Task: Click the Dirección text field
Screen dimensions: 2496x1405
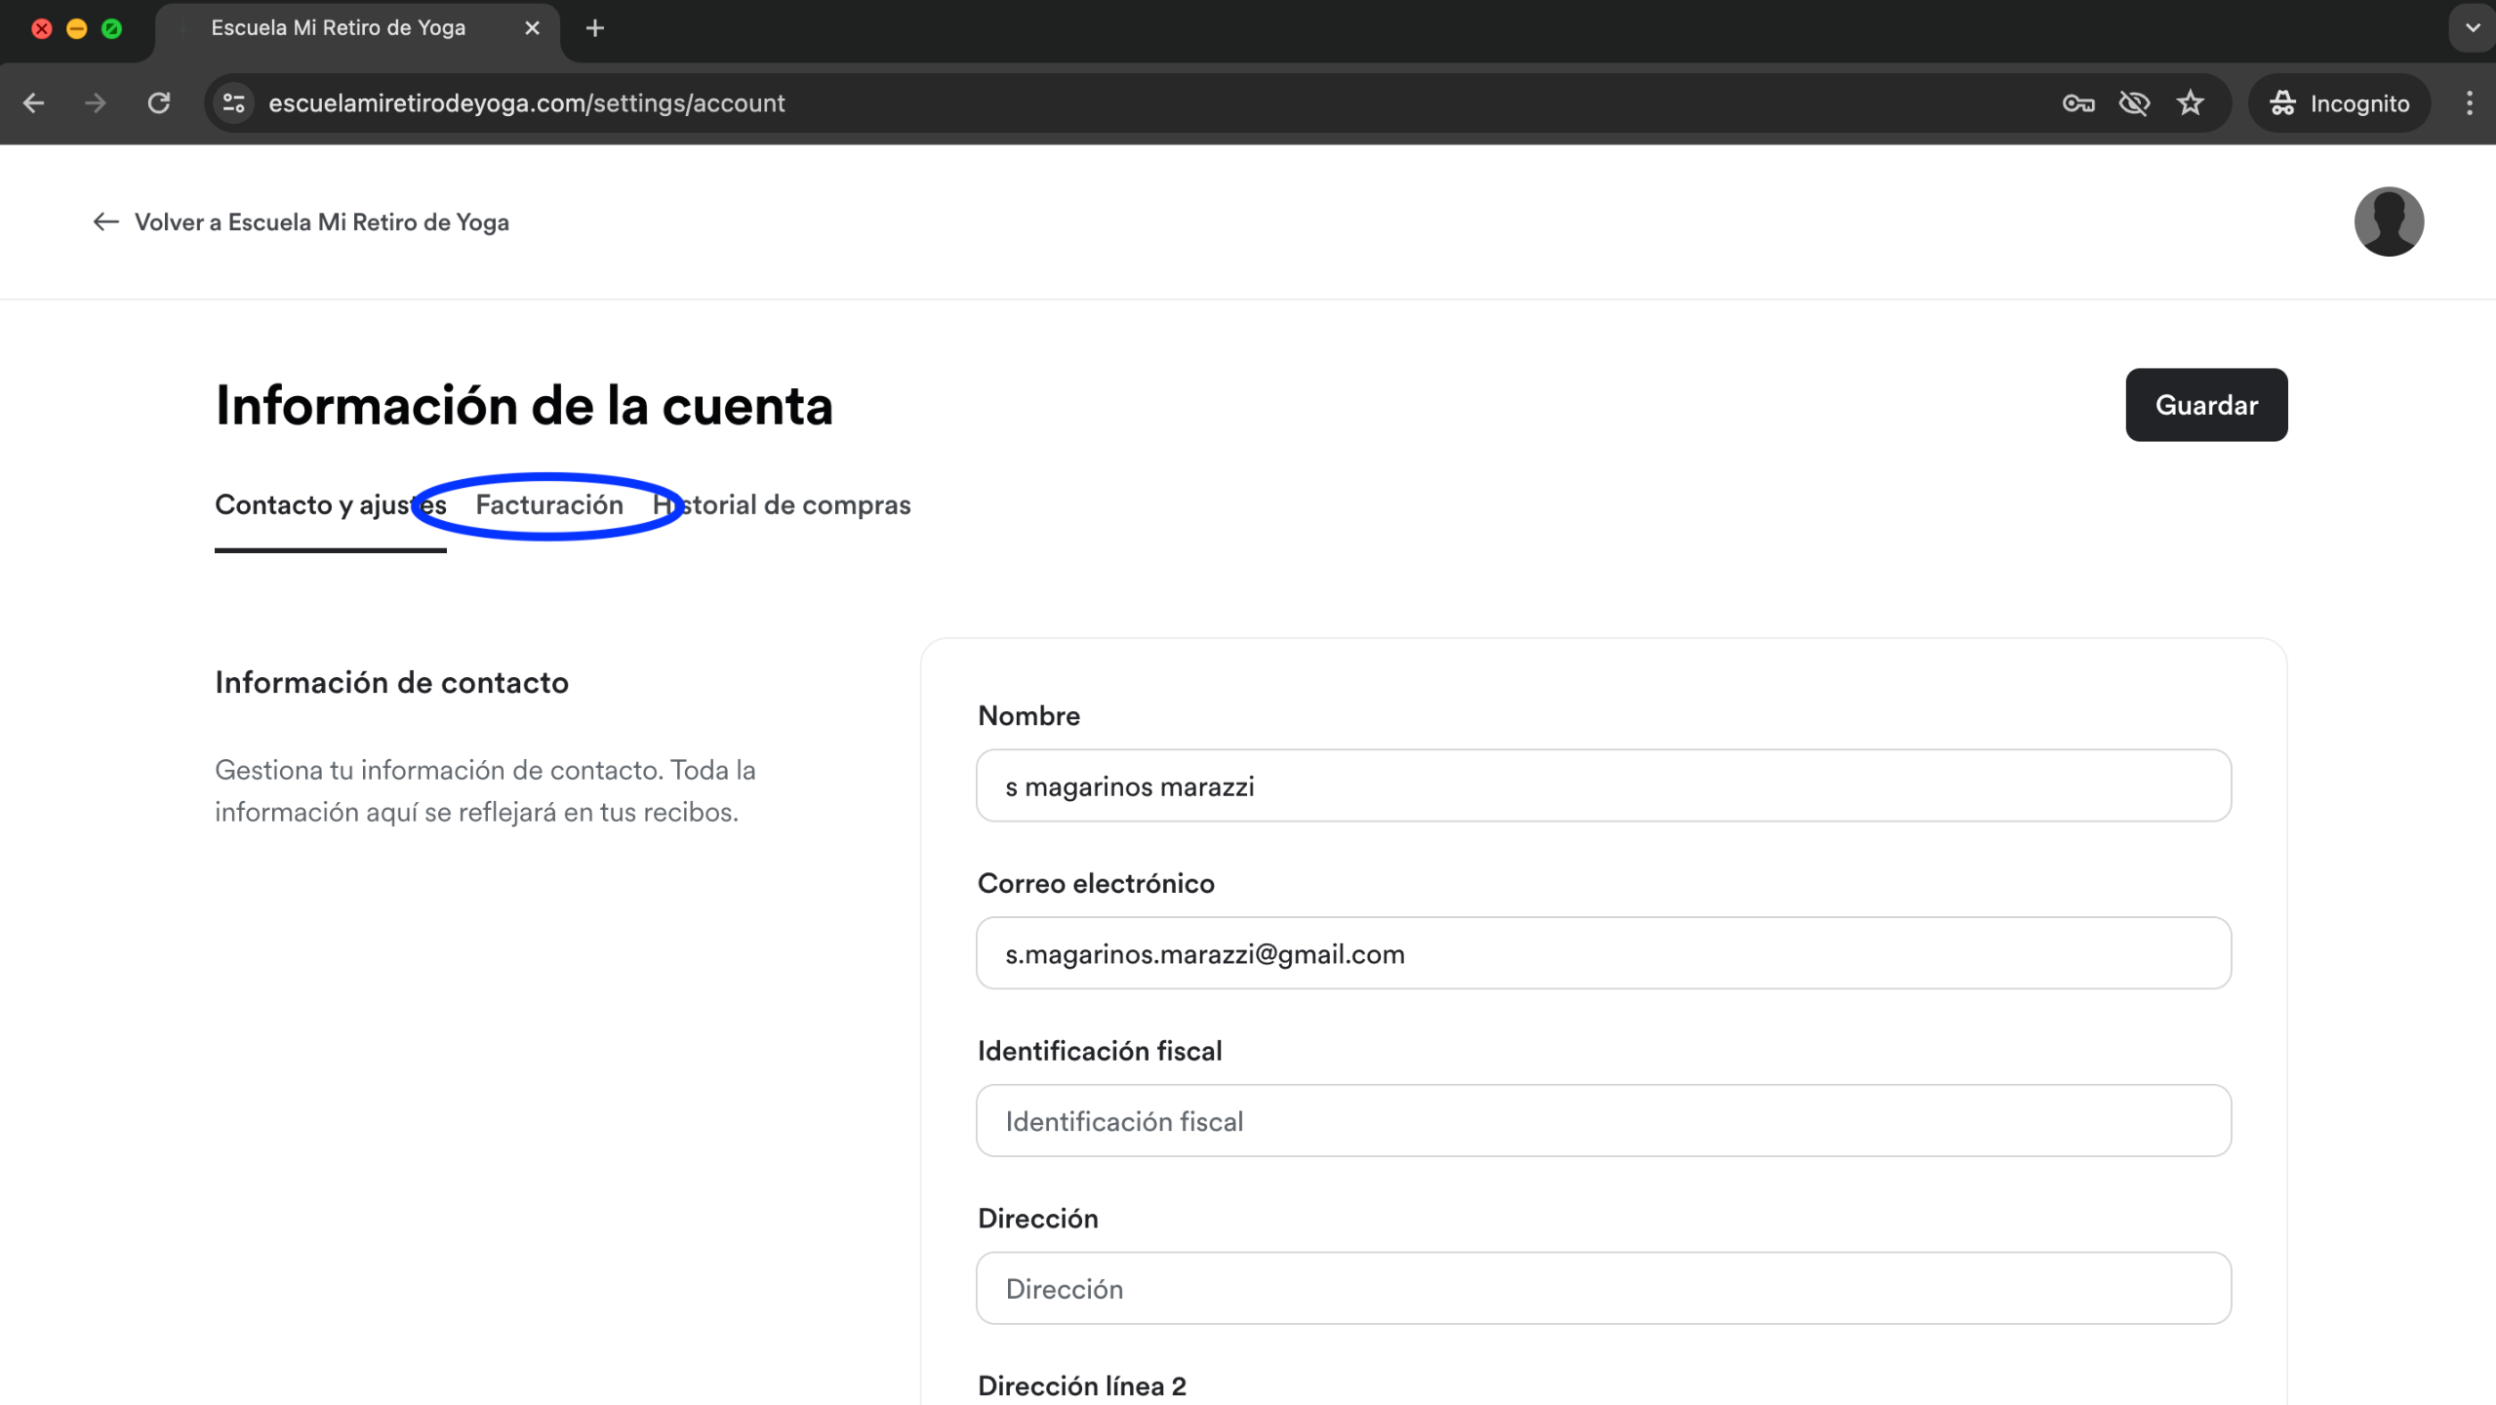Action: (1603, 1289)
